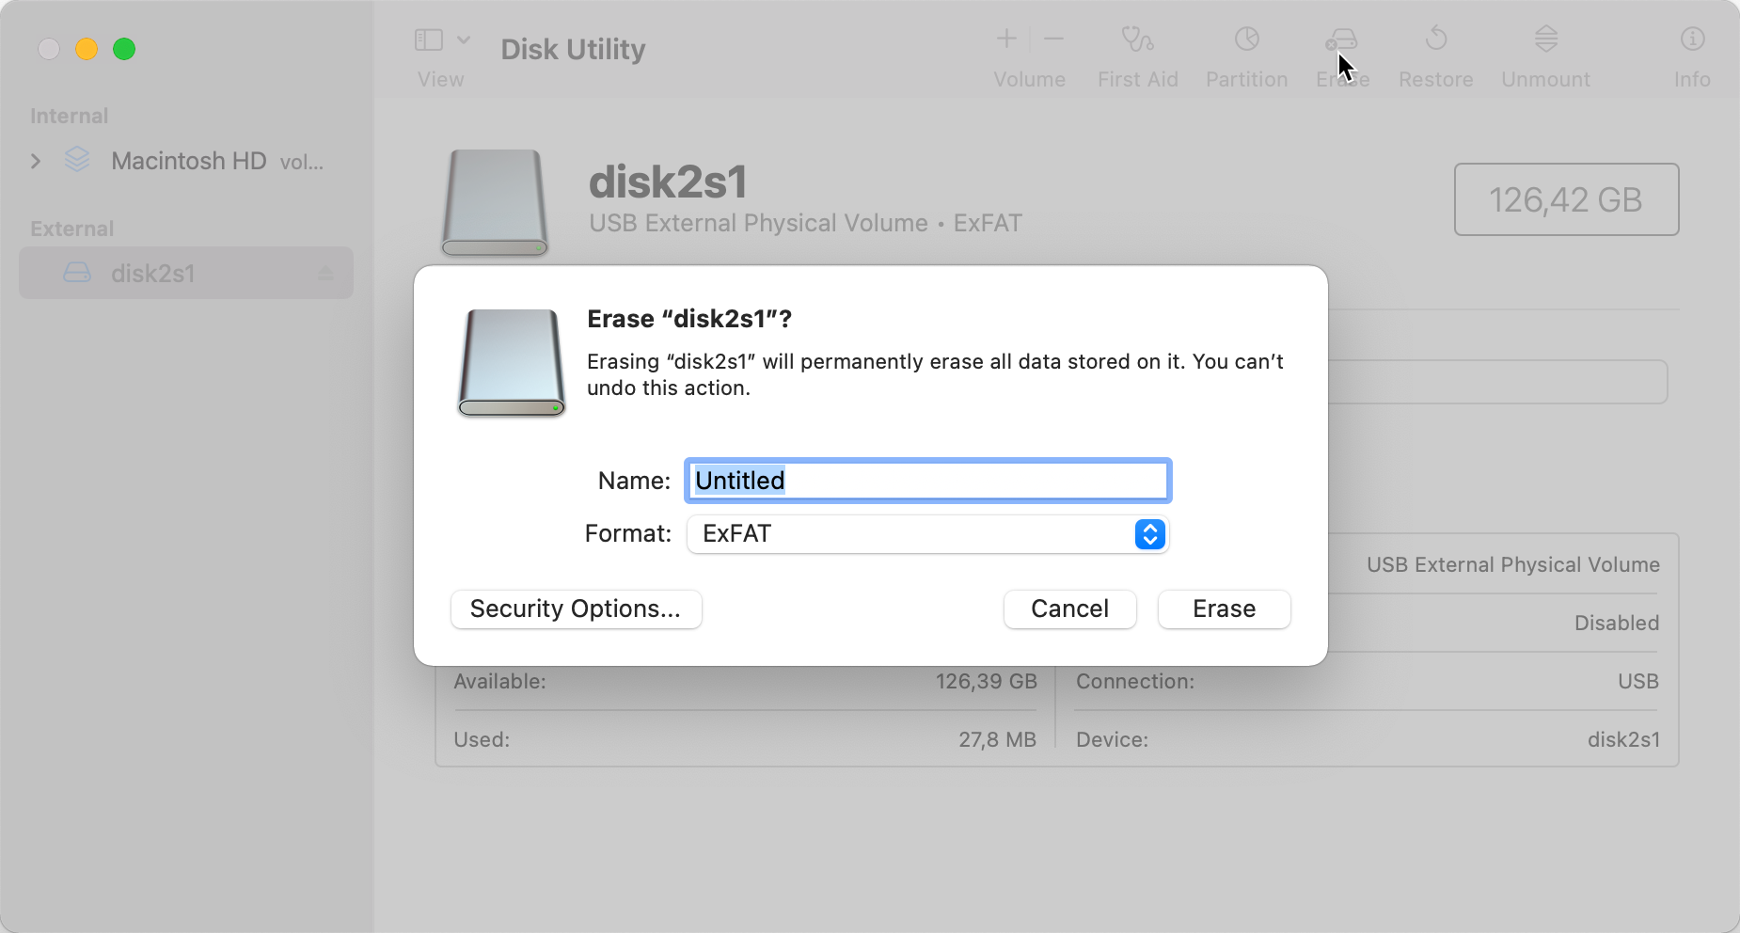Open the Partition pie chart icon
1740x933 pixels.
(1247, 40)
